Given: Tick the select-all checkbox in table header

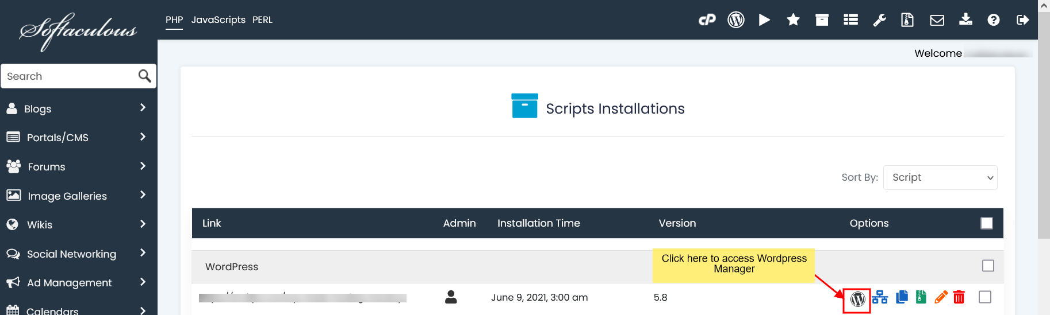Looking at the screenshot, I should click(x=986, y=223).
